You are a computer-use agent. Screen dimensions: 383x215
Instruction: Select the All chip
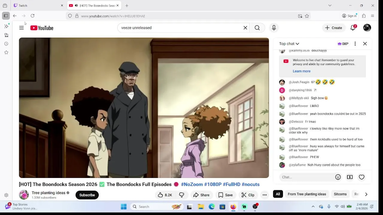pyautogui.click(x=278, y=194)
